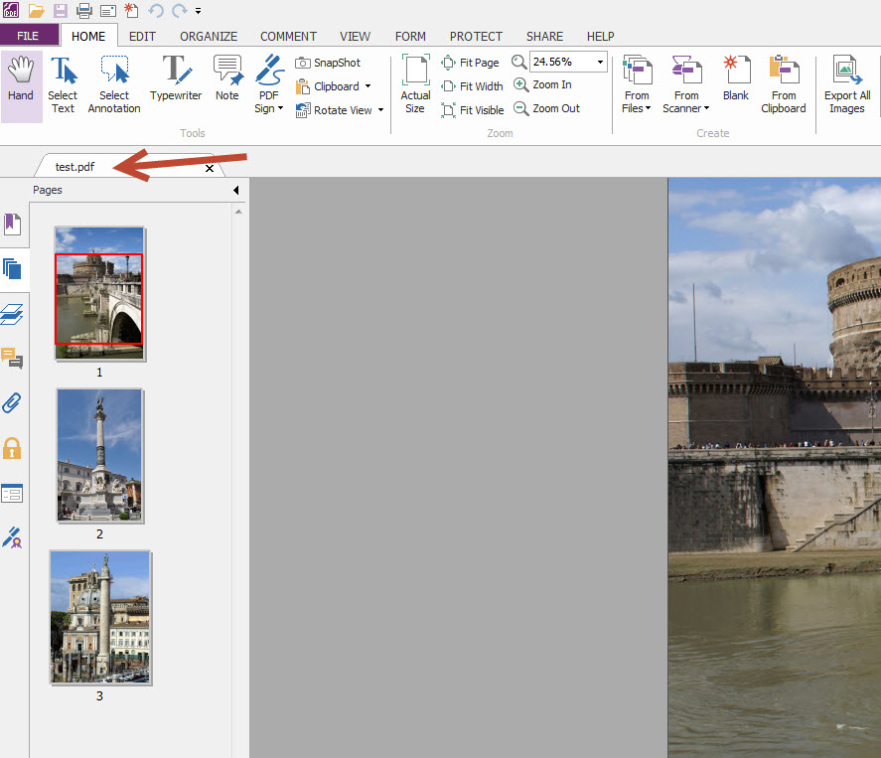Switch to the COMMENT ribbon tab

[x=288, y=37]
